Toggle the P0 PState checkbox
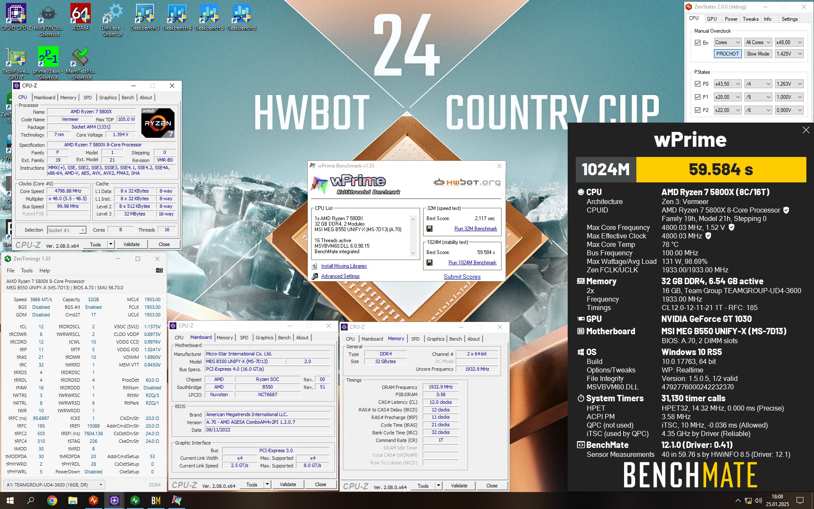The height and width of the screenshot is (509, 814). click(x=697, y=84)
